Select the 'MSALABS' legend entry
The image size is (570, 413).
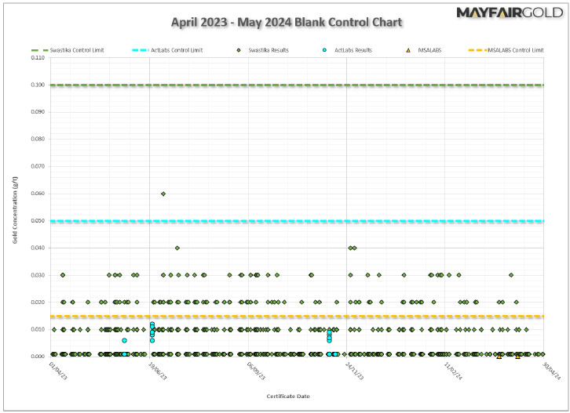click(424, 50)
